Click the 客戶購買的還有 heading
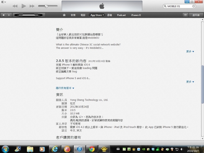This screenshot has height=153, width=204. point(69,137)
